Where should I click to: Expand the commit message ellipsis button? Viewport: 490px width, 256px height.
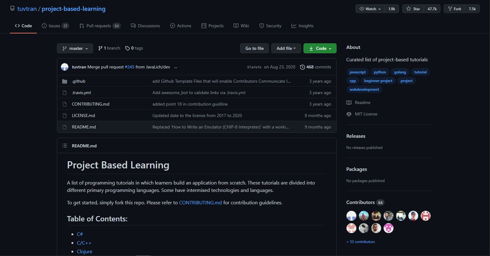pyautogui.click(x=176, y=67)
